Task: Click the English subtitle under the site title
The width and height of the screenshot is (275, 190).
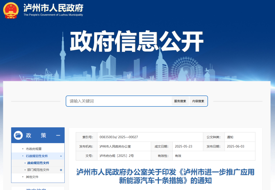Action: pos(53,15)
